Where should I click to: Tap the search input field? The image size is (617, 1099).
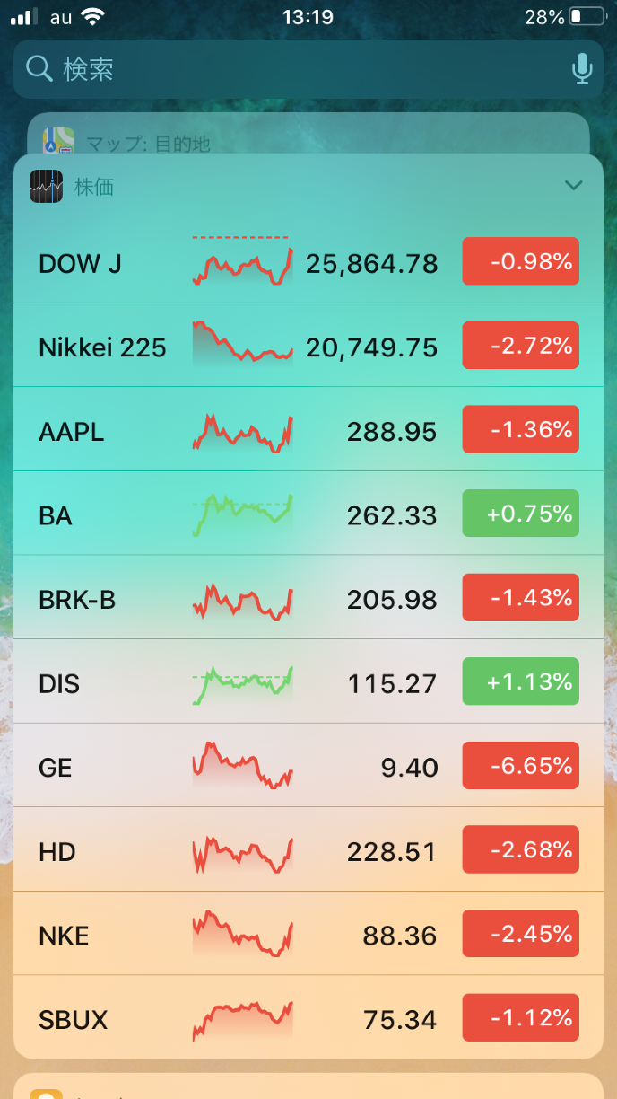click(305, 69)
